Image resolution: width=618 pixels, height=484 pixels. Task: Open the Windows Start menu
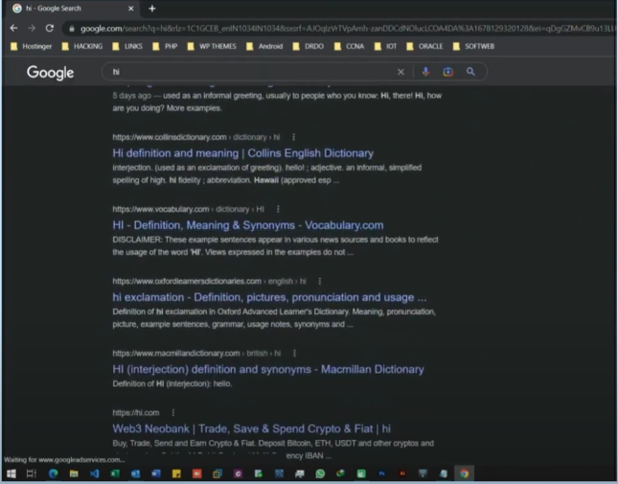pyautogui.click(x=11, y=473)
